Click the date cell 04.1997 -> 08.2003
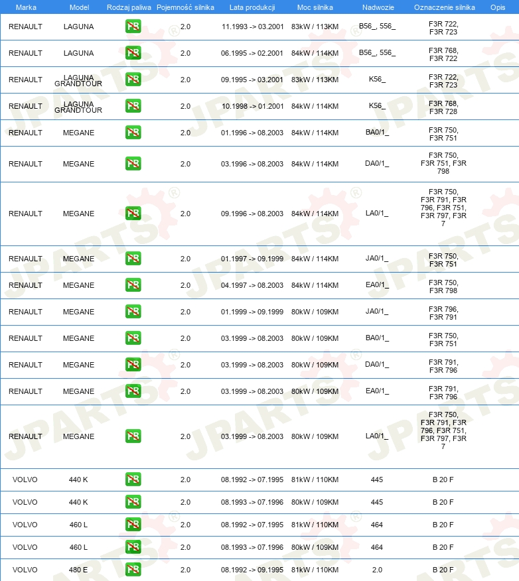 click(252, 285)
